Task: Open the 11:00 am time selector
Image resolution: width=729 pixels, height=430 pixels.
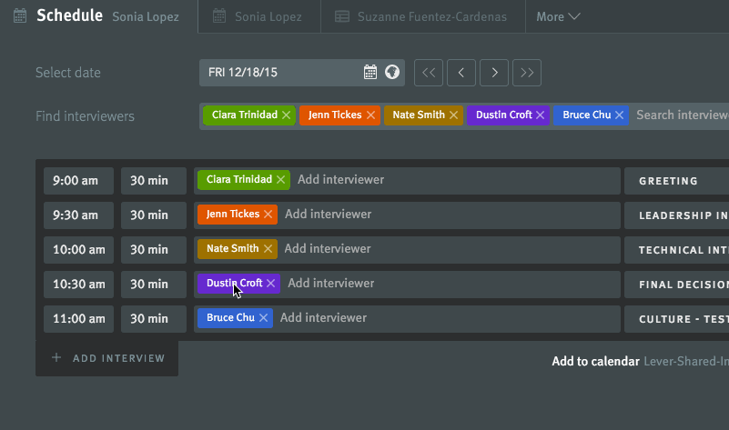Action: coord(78,318)
